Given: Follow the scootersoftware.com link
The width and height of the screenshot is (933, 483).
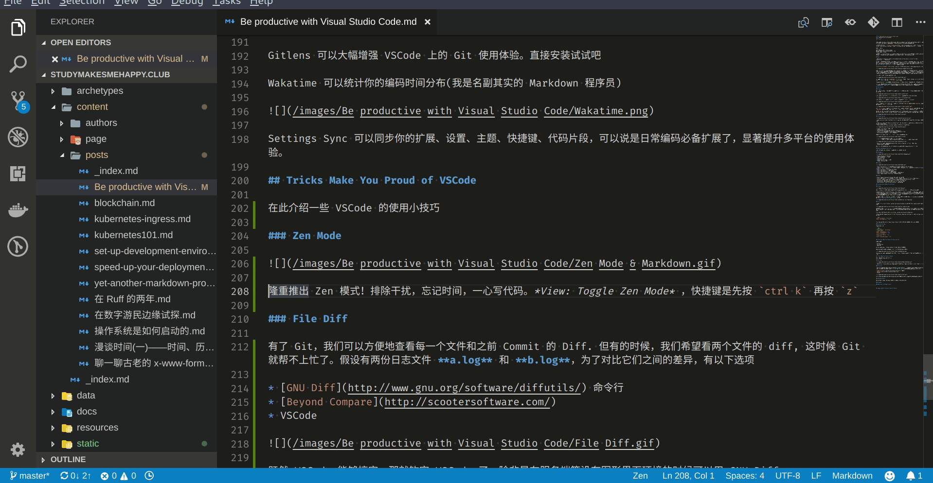Looking at the screenshot, I should pos(467,402).
